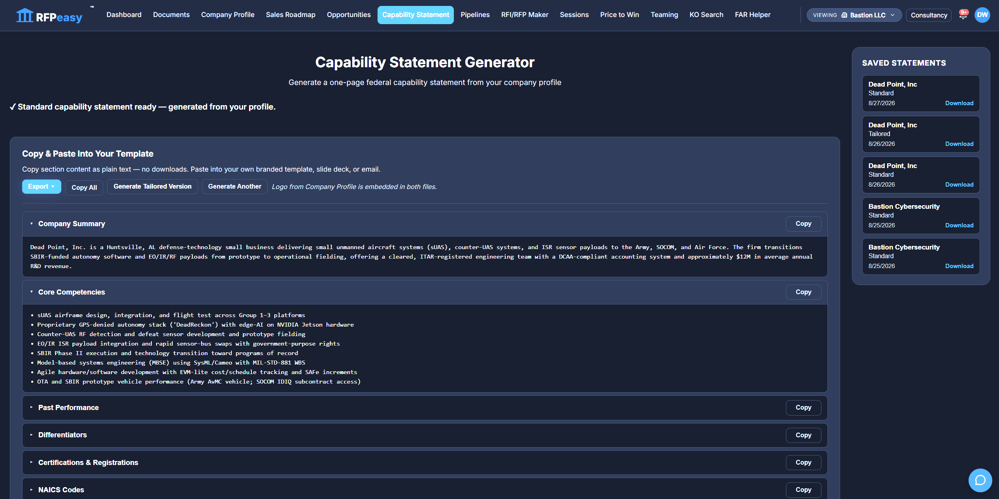Expand the Past Performance section
Viewport: 999px width, 499px height.
[32, 408]
